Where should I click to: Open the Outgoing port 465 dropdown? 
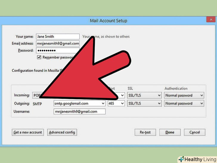[116, 103]
